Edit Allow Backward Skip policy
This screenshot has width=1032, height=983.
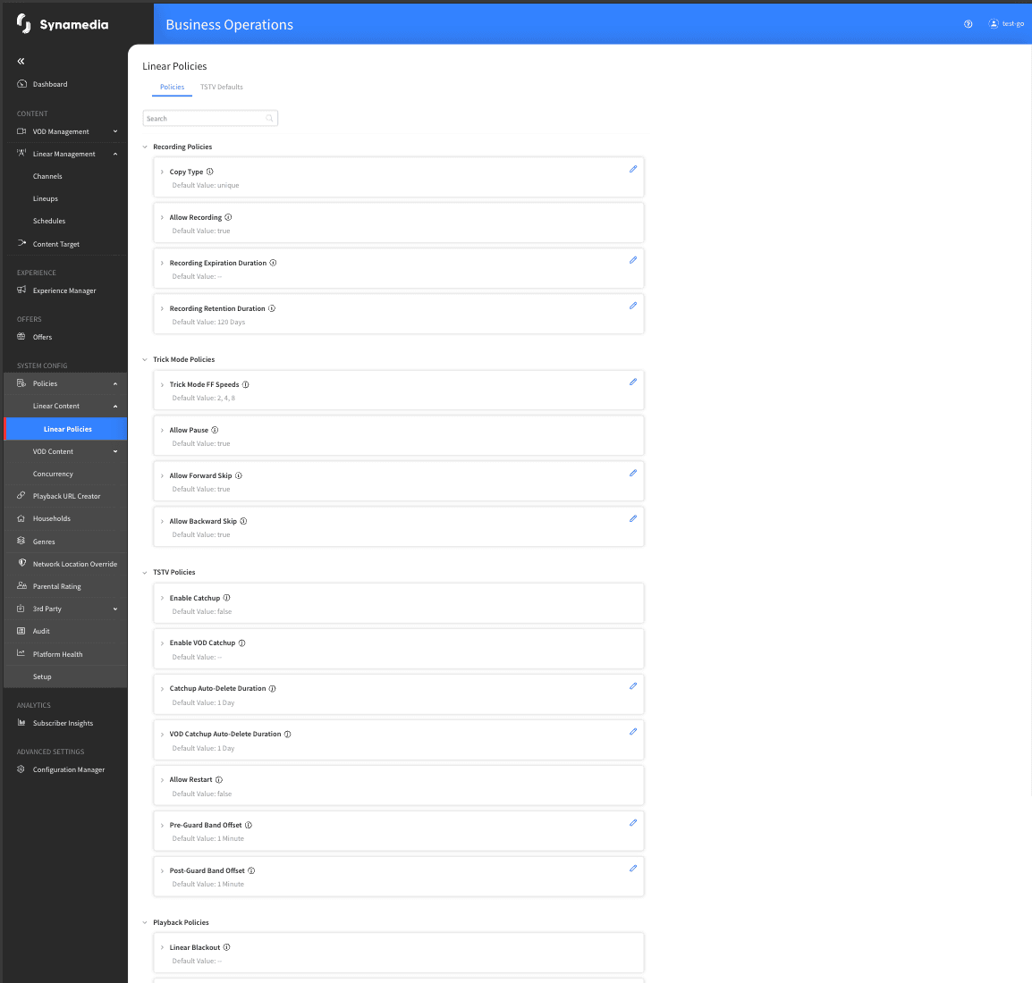632,519
